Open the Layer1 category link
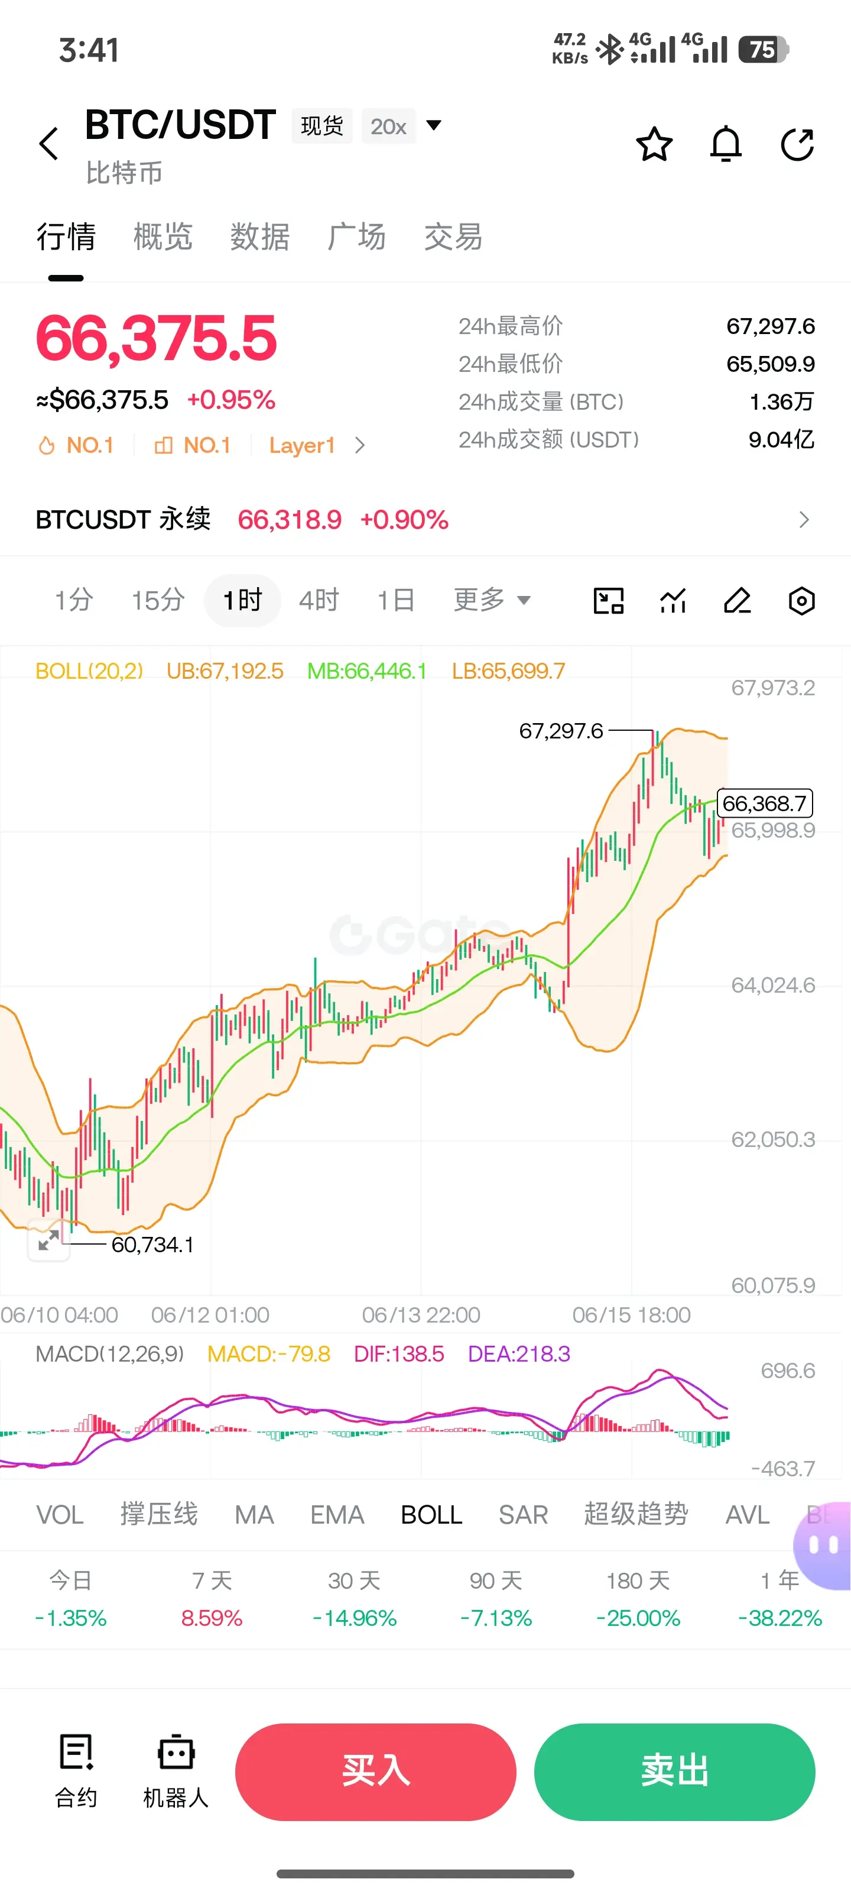The image size is (851, 1892). [x=302, y=445]
